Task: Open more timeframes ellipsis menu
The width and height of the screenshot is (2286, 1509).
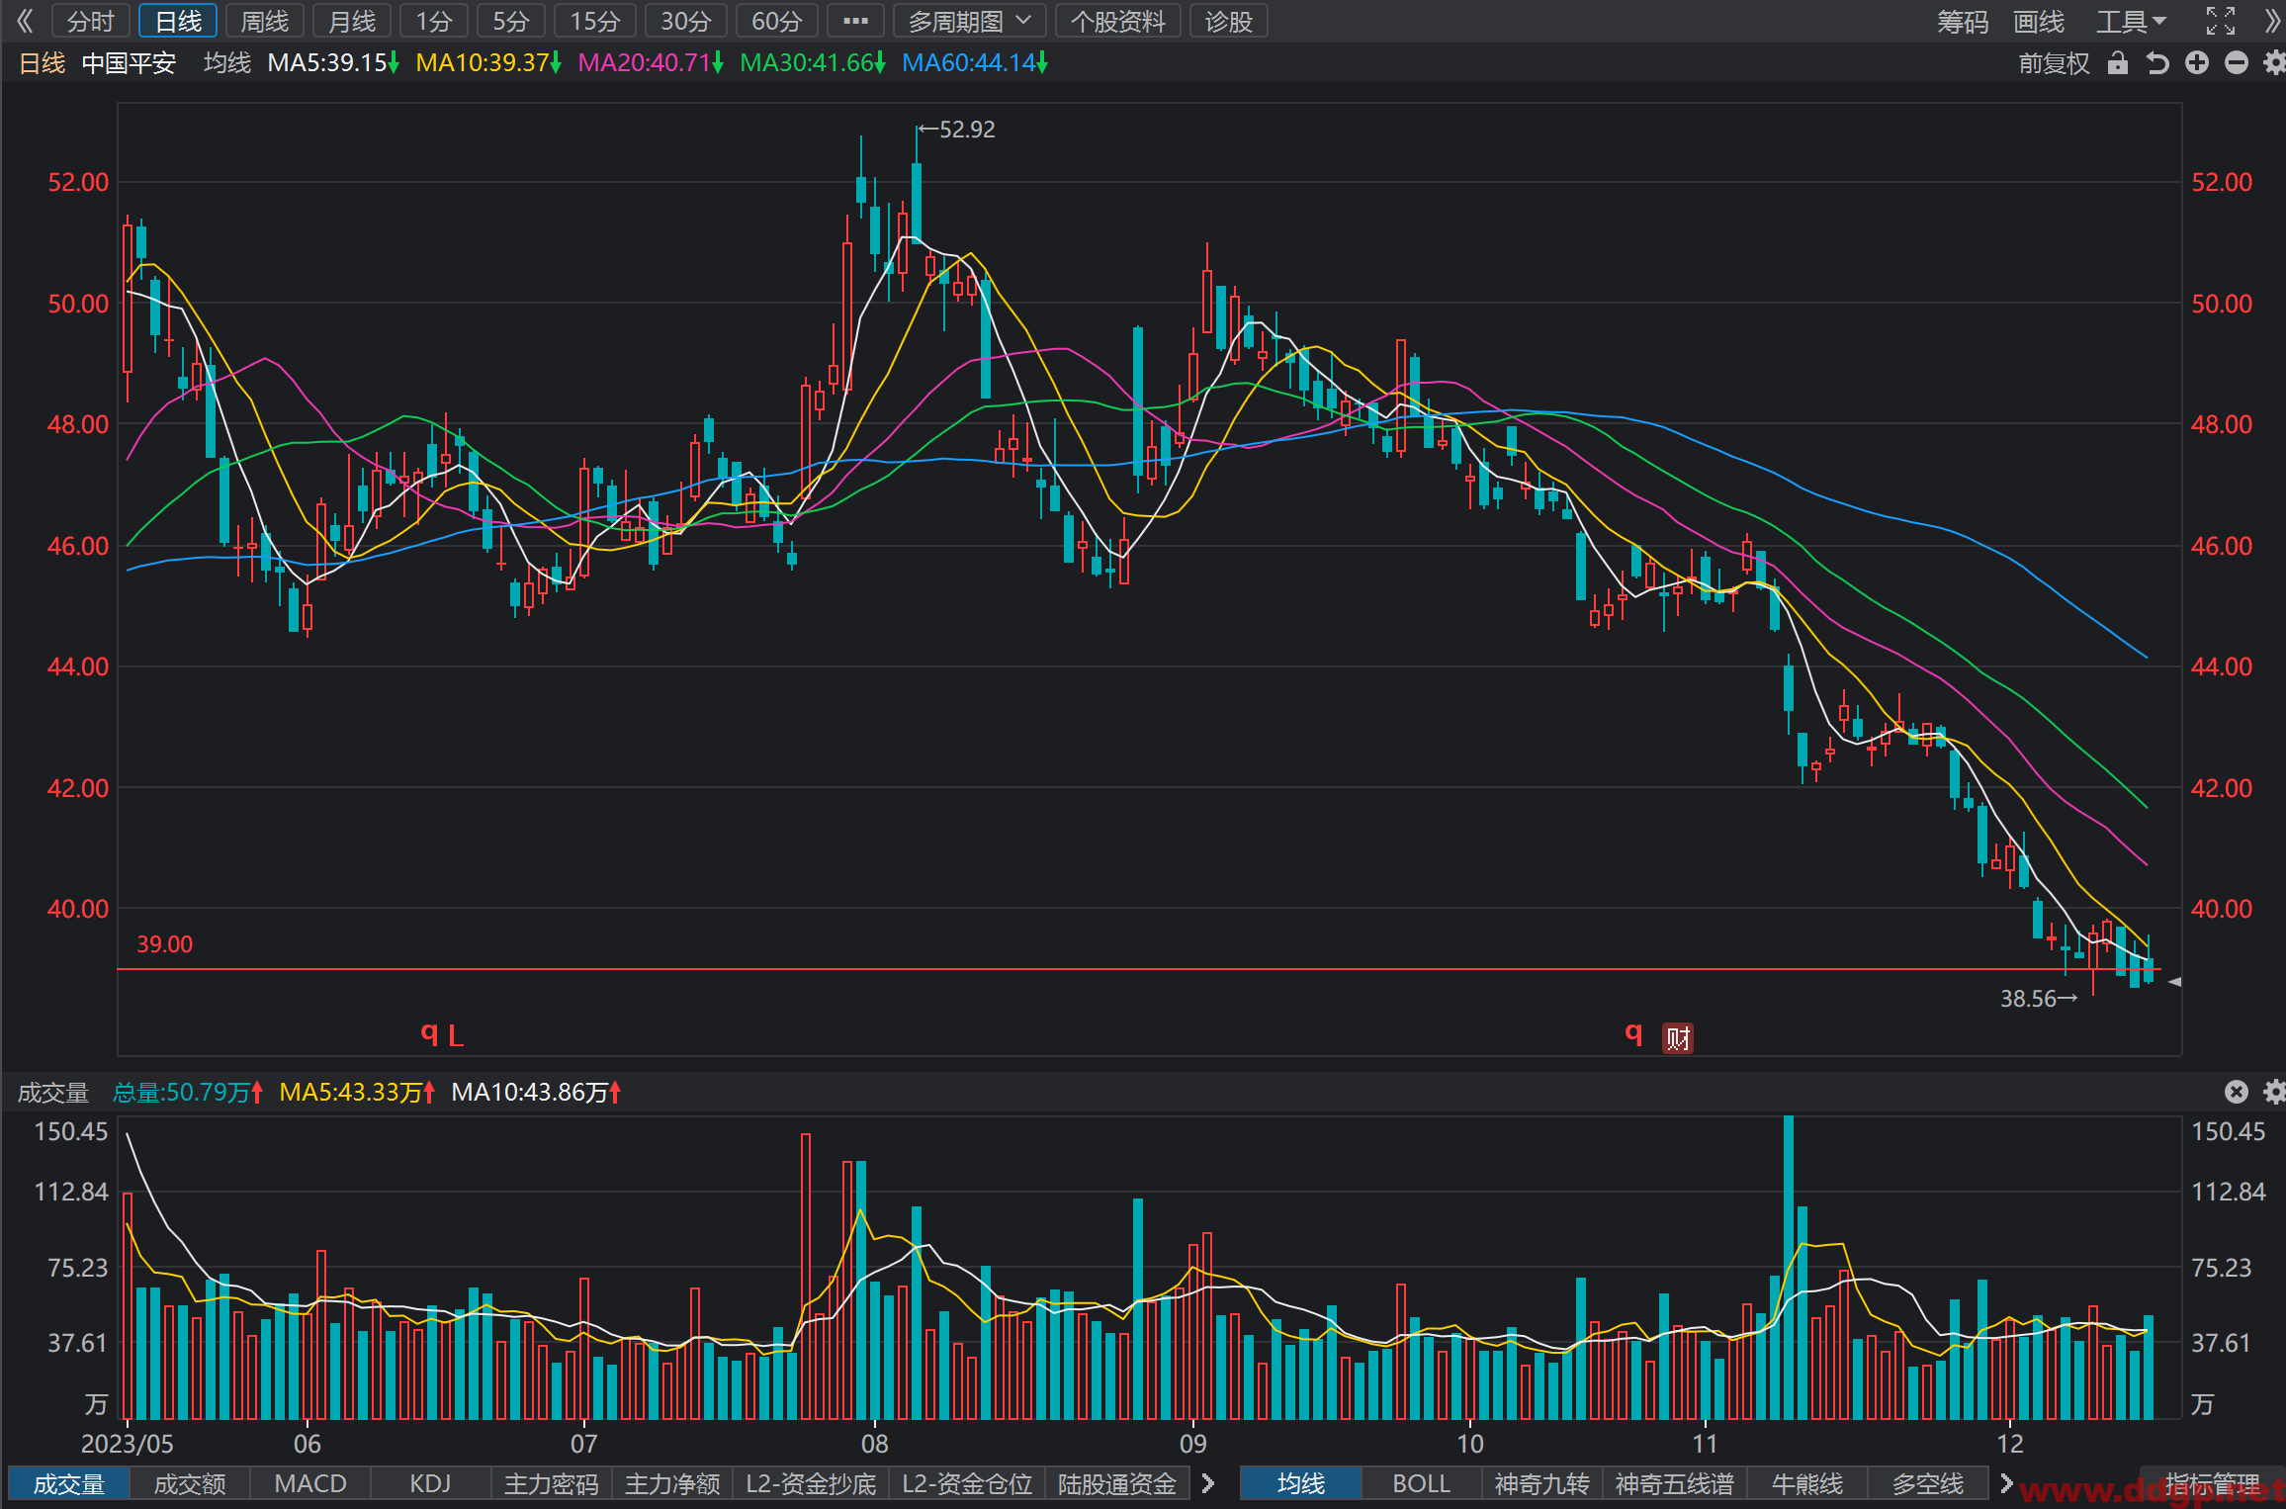Action: [855, 21]
